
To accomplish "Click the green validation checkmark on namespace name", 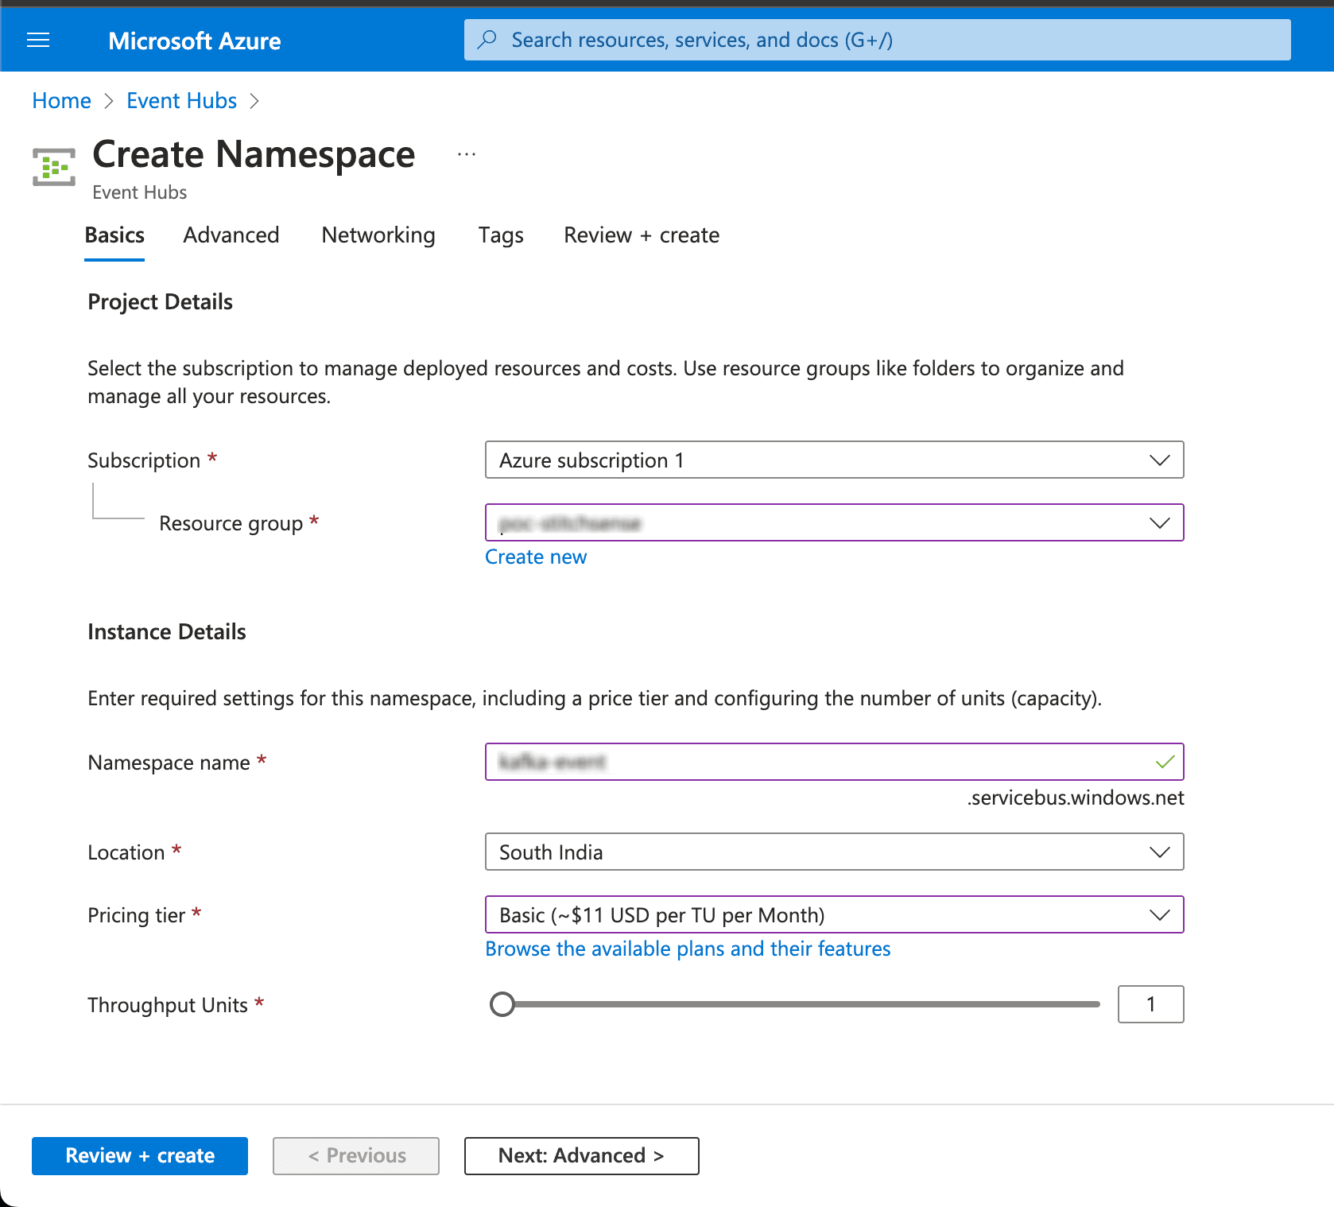I will [1164, 762].
